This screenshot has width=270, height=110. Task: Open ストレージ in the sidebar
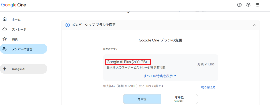coord(19,29)
